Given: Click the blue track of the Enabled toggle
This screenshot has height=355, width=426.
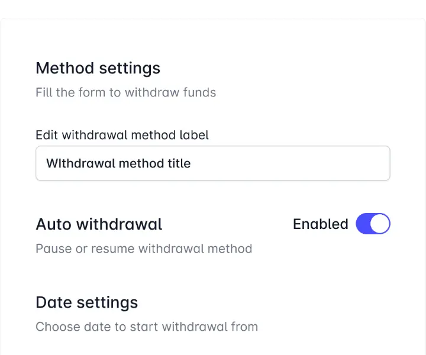Looking at the screenshot, I should pos(363,224).
